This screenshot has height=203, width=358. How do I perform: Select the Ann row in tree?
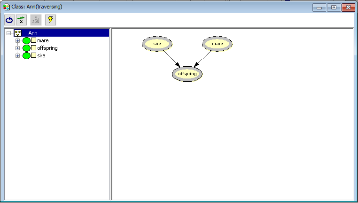(x=62, y=33)
